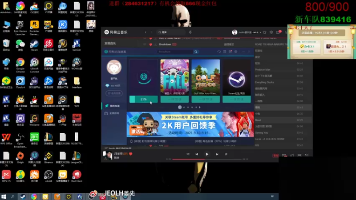Select the My Acceleration sidebar tab
The width and height of the screenshot is (356, 200).
click(114, 106)
